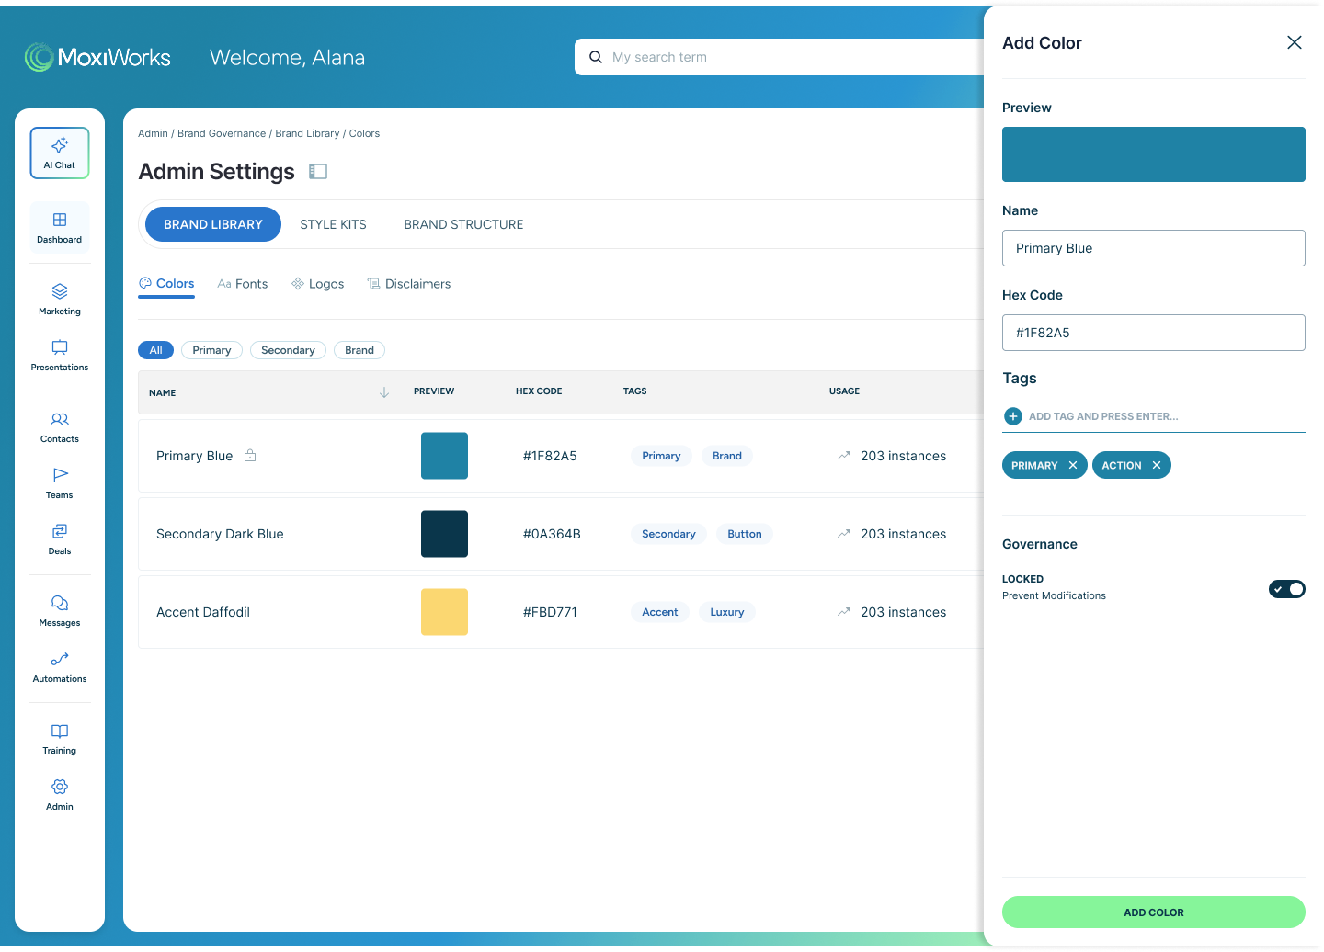Click the hex code #FBD771
The image size is (1324, 952).
pos(550,612)
